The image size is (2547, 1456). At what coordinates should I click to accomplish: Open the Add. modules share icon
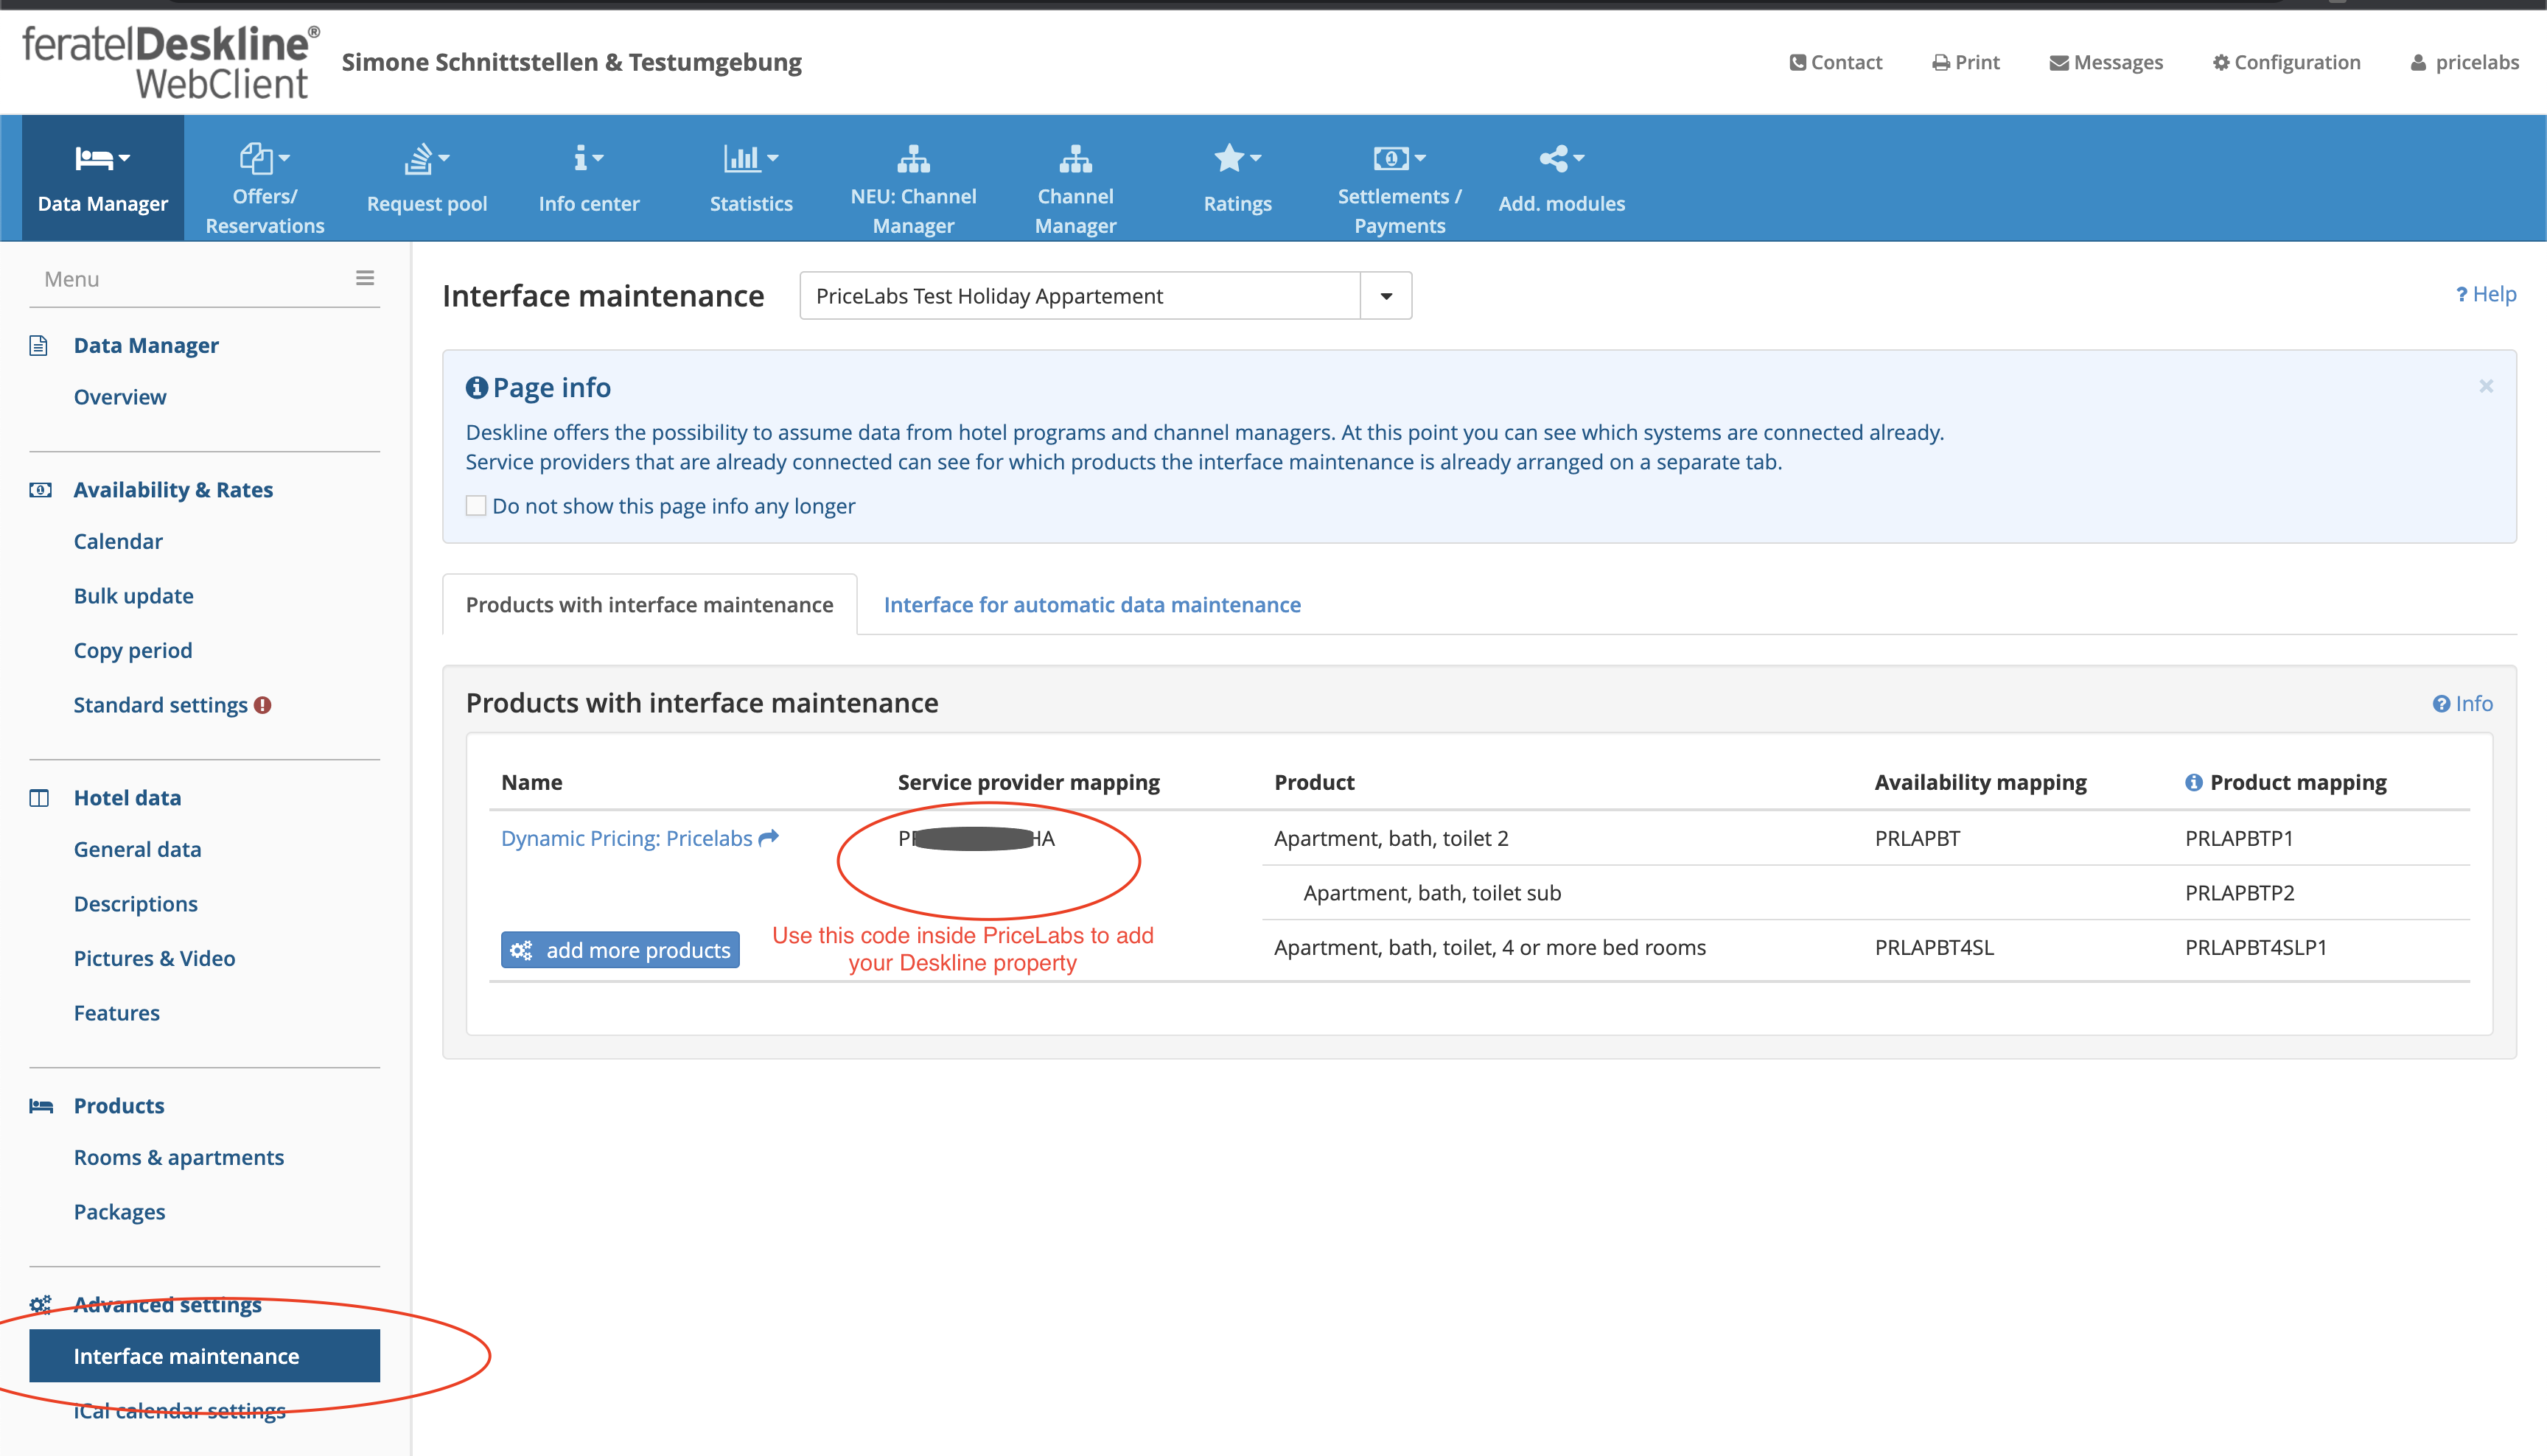pyautogui.click(x=1553, y=158)
